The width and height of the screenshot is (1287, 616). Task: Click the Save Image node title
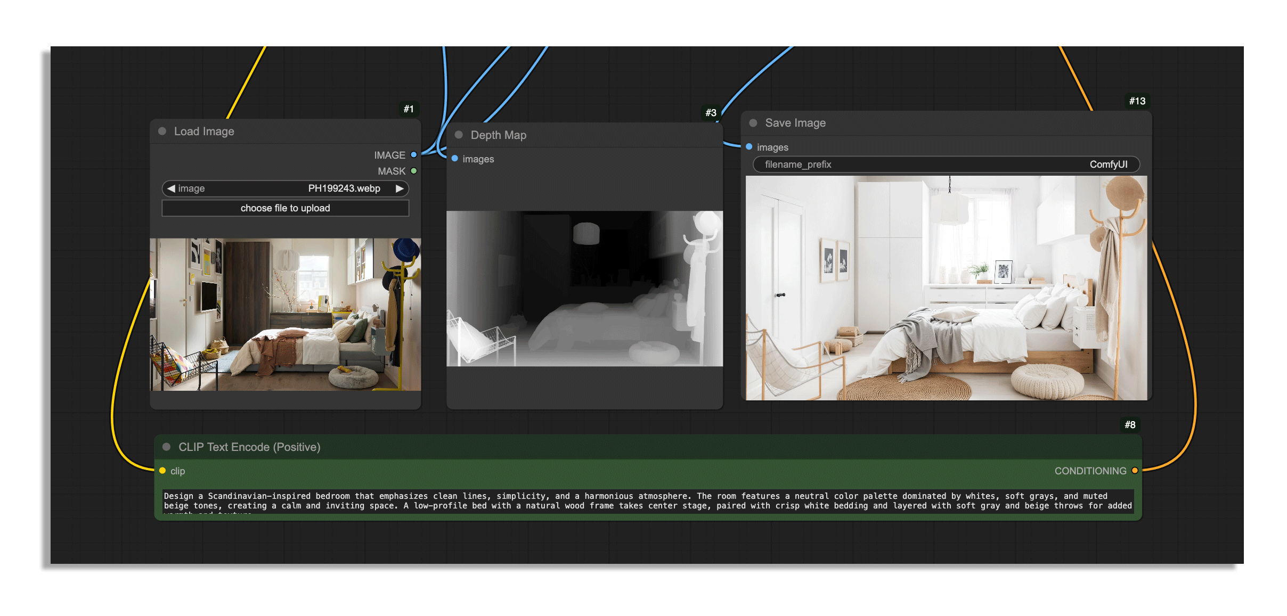(795, 123)
